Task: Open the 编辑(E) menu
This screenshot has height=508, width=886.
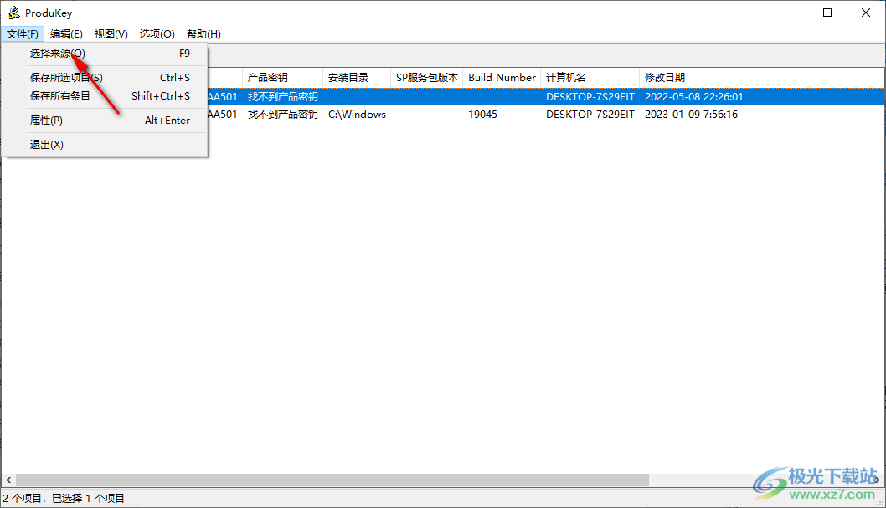Action: (x=66, y=33)
